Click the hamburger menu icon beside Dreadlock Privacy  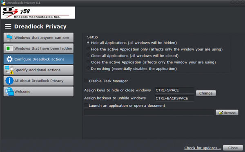pyautogui.click(x=8, y=26)
